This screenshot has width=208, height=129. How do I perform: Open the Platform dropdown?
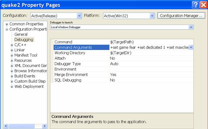pyautogui.click(x=152, y=16)
